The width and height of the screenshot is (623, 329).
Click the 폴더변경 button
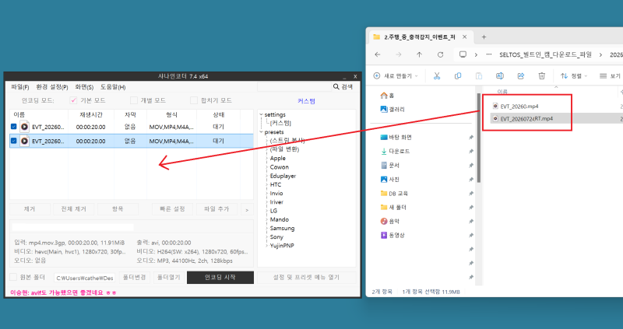click(134, 278)
